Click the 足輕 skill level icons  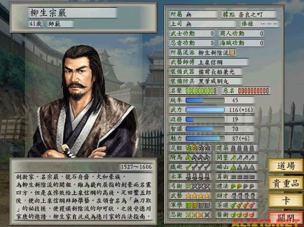(198, 148)
